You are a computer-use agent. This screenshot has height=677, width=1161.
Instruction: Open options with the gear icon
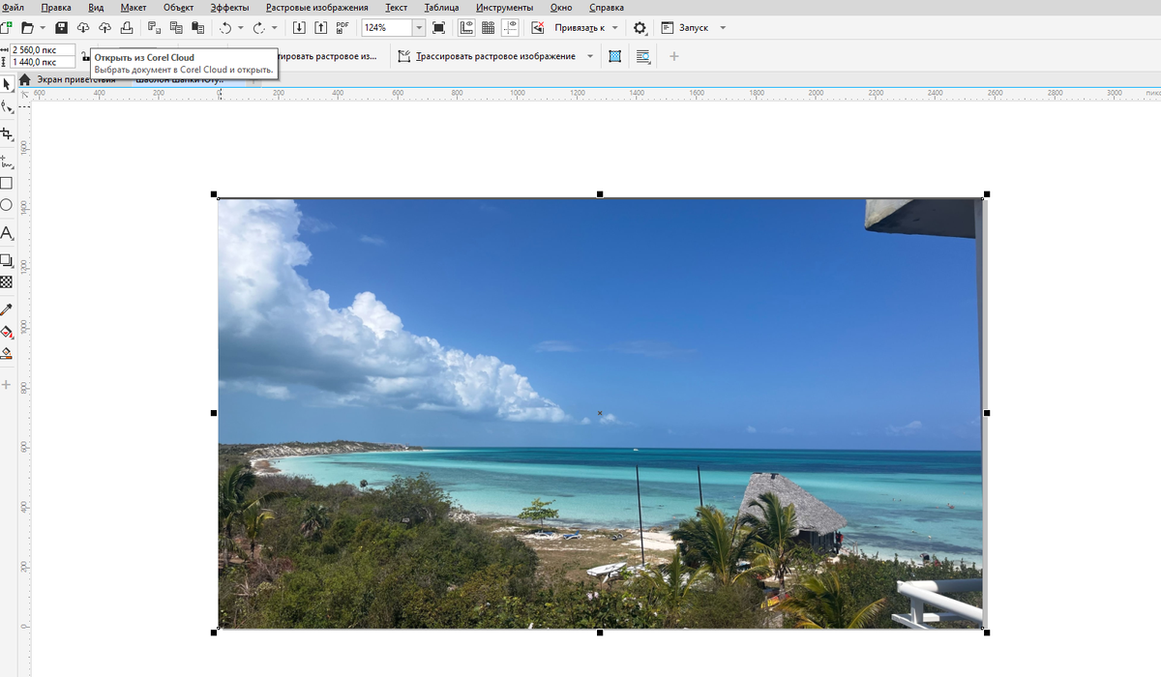640,28
